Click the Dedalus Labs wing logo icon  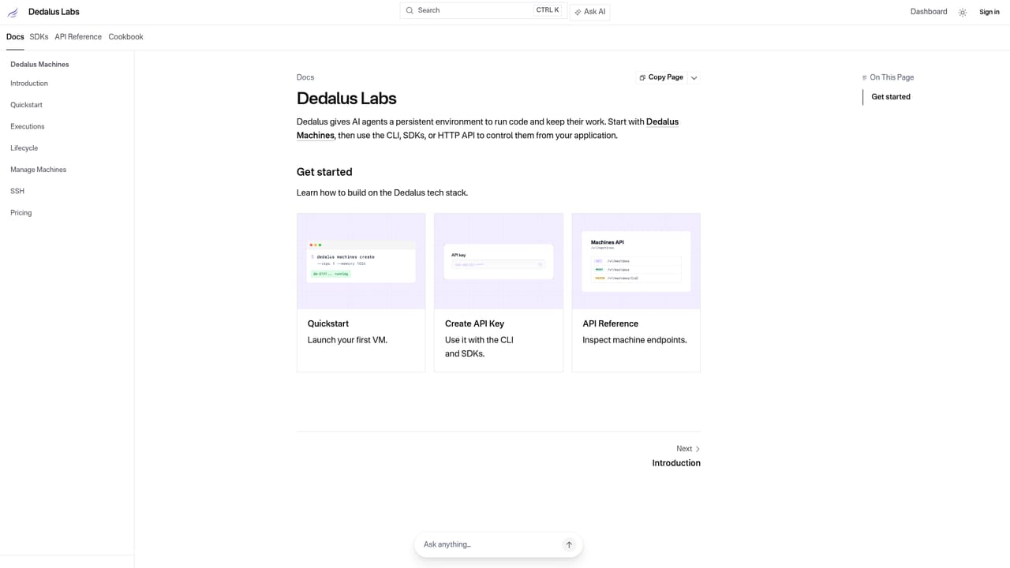(13, 12)
